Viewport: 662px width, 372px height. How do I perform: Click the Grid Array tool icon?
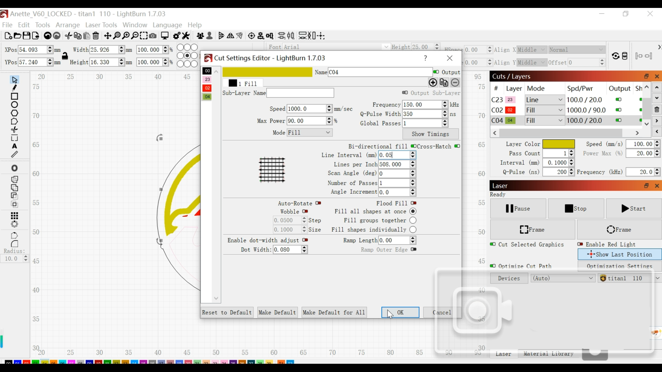(x=14, y=216)
